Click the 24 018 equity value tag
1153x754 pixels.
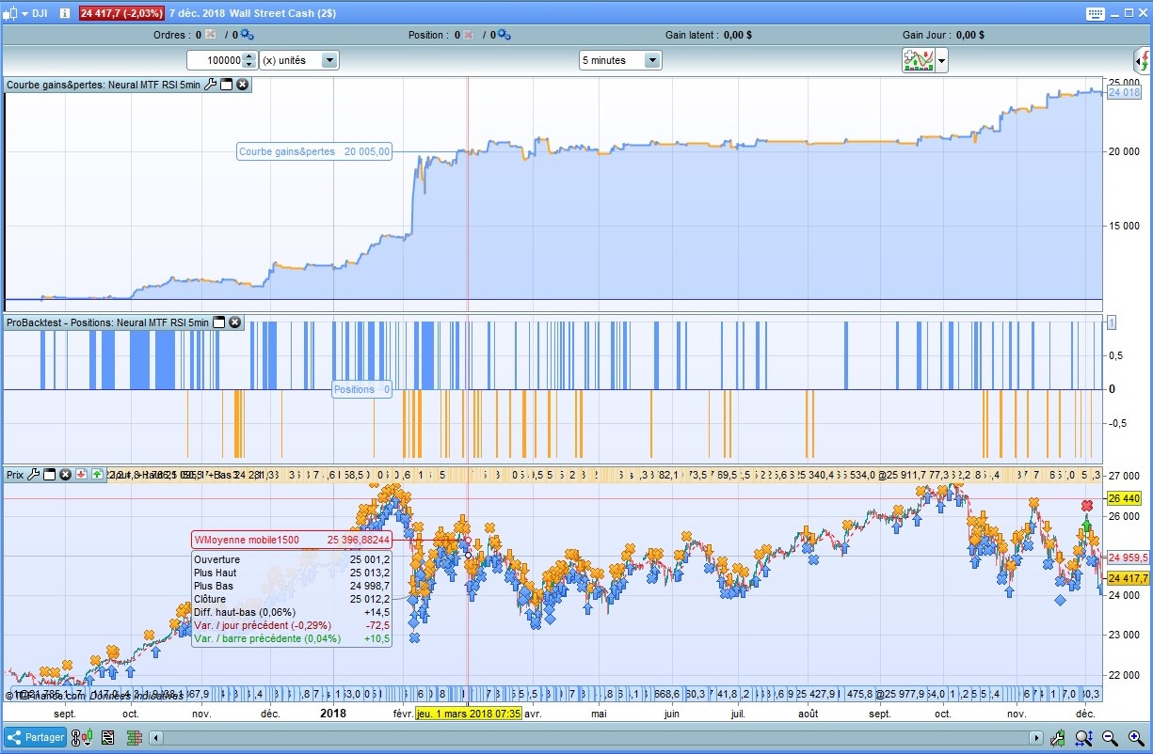point(1124,92)
